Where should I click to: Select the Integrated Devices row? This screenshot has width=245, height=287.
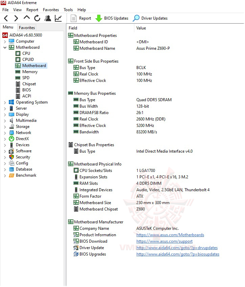[x=156, y=190]
